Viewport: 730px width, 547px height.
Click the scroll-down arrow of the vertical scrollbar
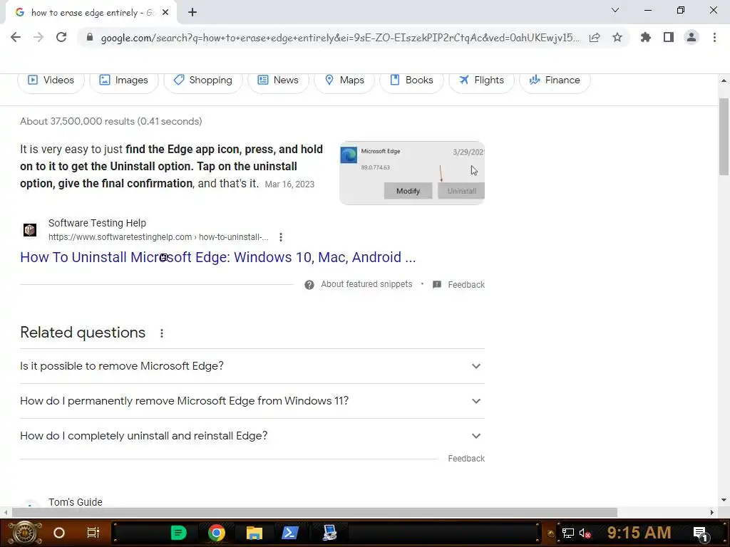tap(724, 500)
